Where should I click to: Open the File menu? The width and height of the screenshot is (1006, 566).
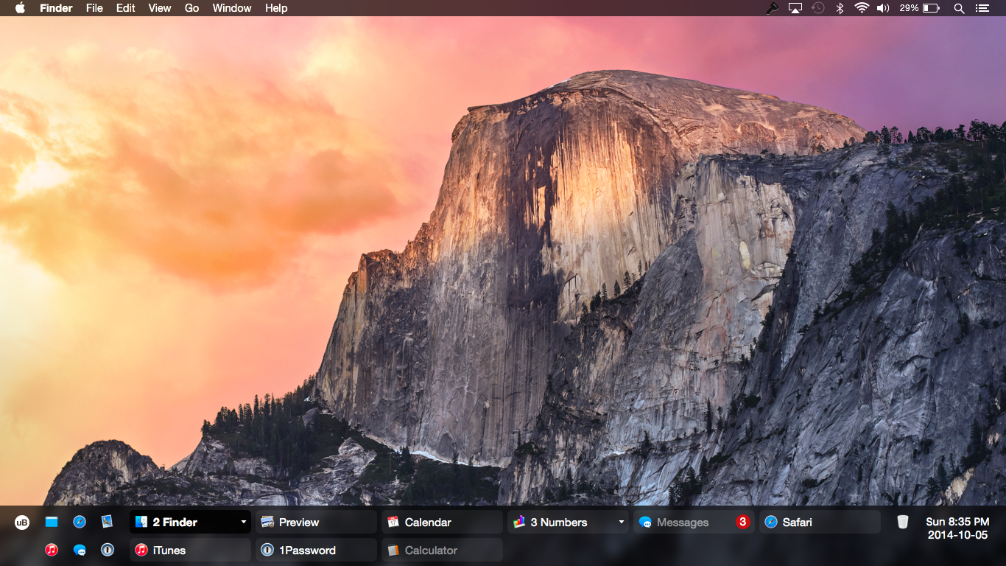coord(94,8)
